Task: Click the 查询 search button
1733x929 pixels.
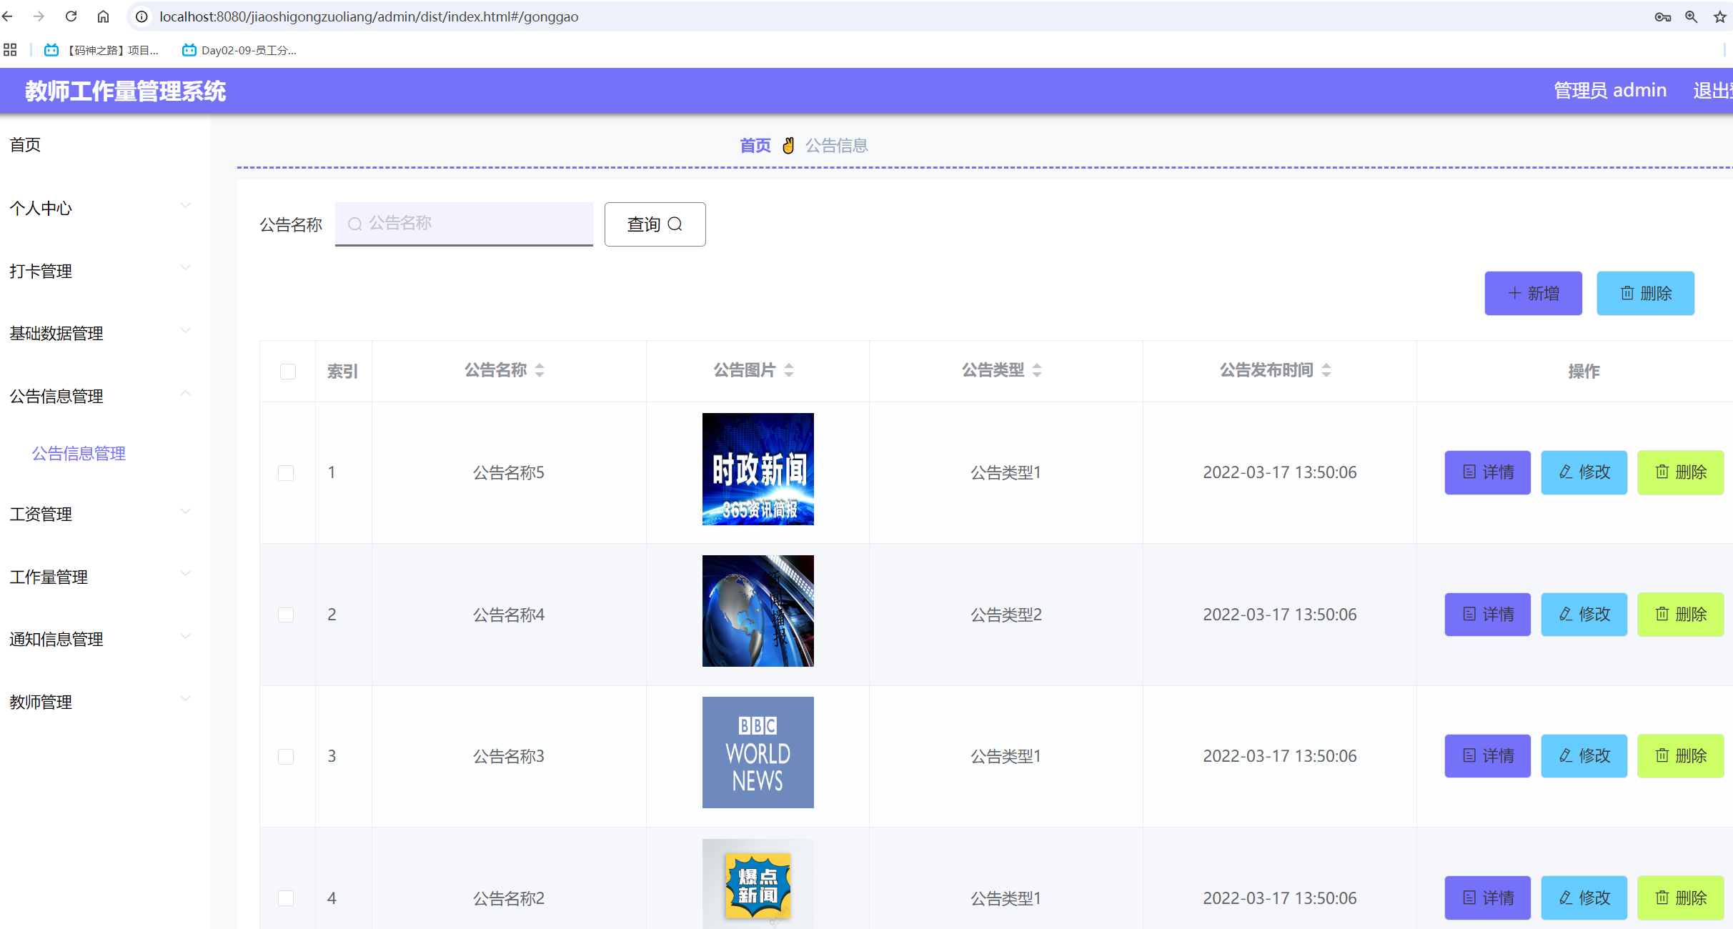Action: [x=654, y=224]
